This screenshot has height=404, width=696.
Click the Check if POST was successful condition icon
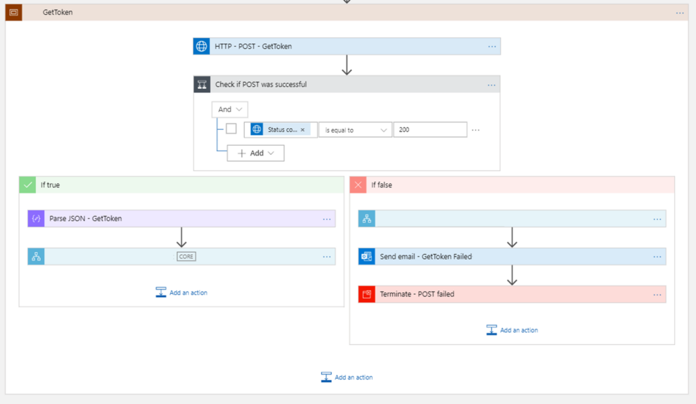coord(202,84)
